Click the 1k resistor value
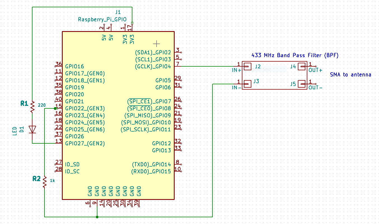 [52, 181]
